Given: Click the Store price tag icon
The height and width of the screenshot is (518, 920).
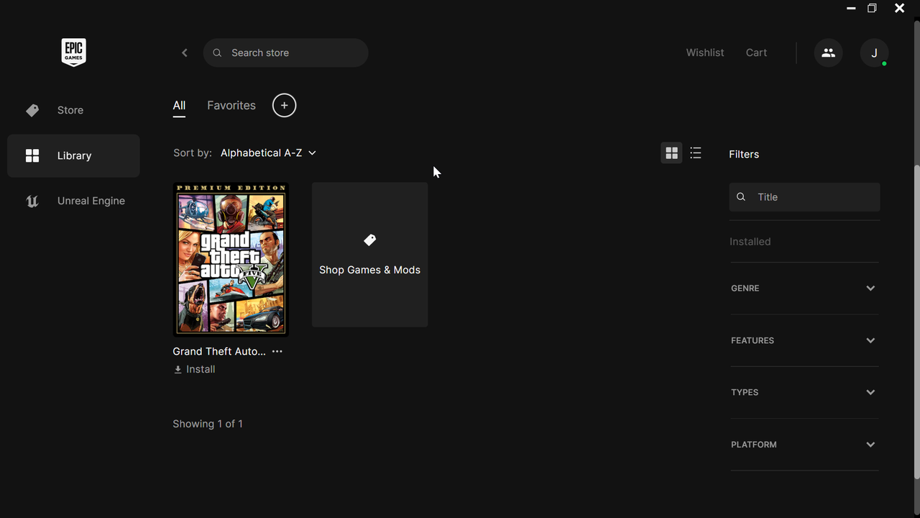Looking at the screenshot, I should [x=32, y=110].
